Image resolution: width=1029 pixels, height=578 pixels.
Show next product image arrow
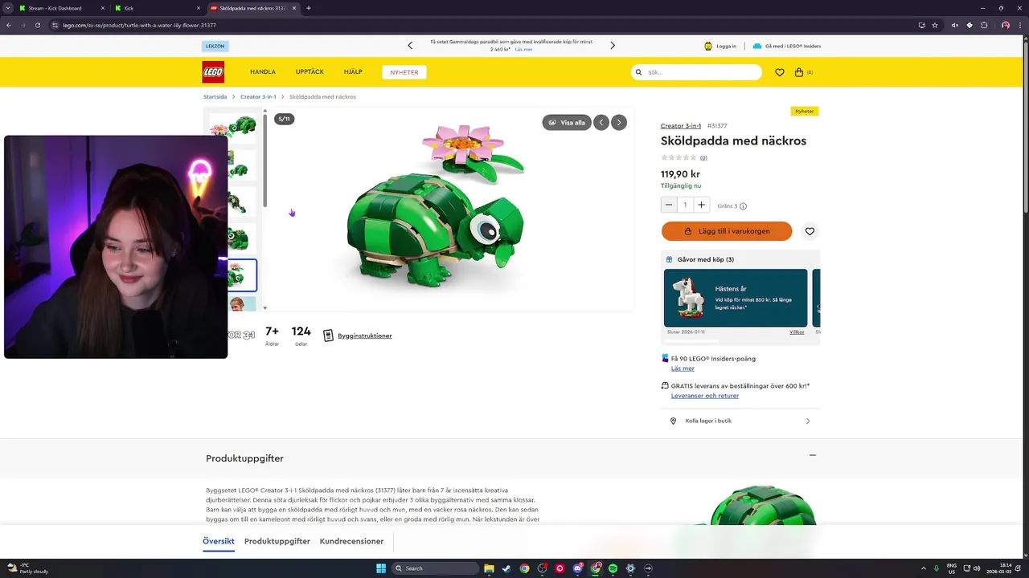click(618, 123)
